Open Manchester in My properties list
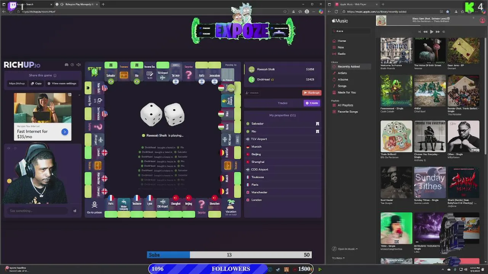The height and width of the screenshot is (274, 488). [282, 192]
